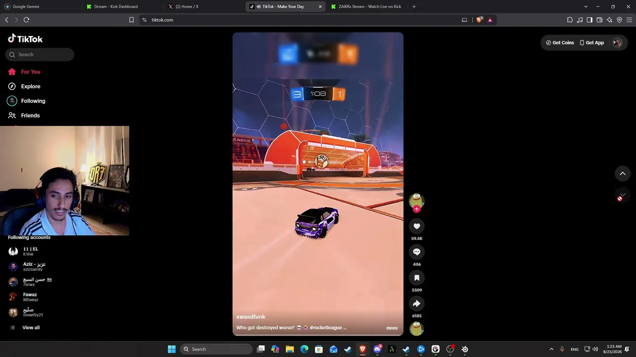This screenshot has height=357, width=636.
Task: Open Discord from the taskbar
Action: [377, 349]
